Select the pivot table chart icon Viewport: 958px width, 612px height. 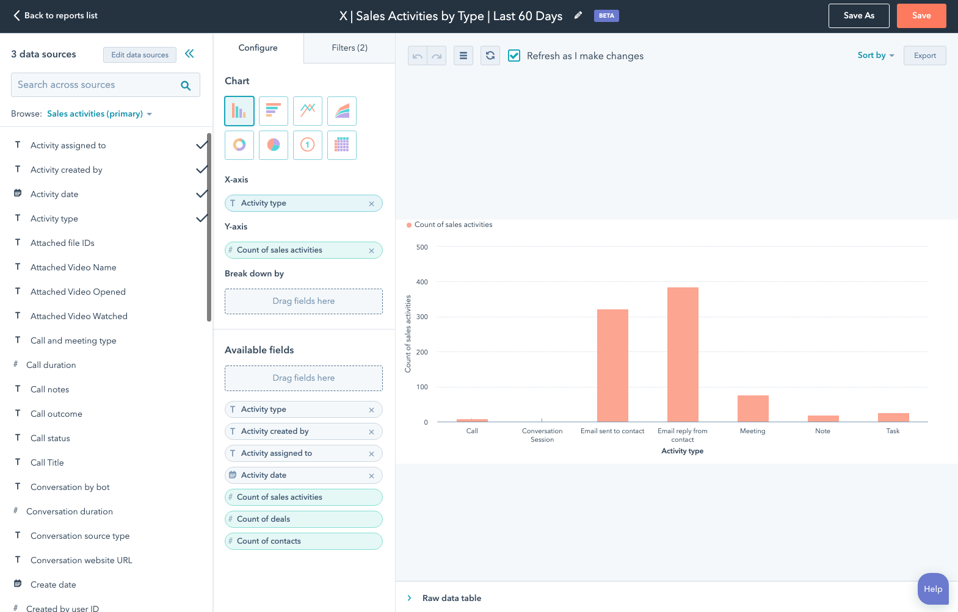point(342,145)
